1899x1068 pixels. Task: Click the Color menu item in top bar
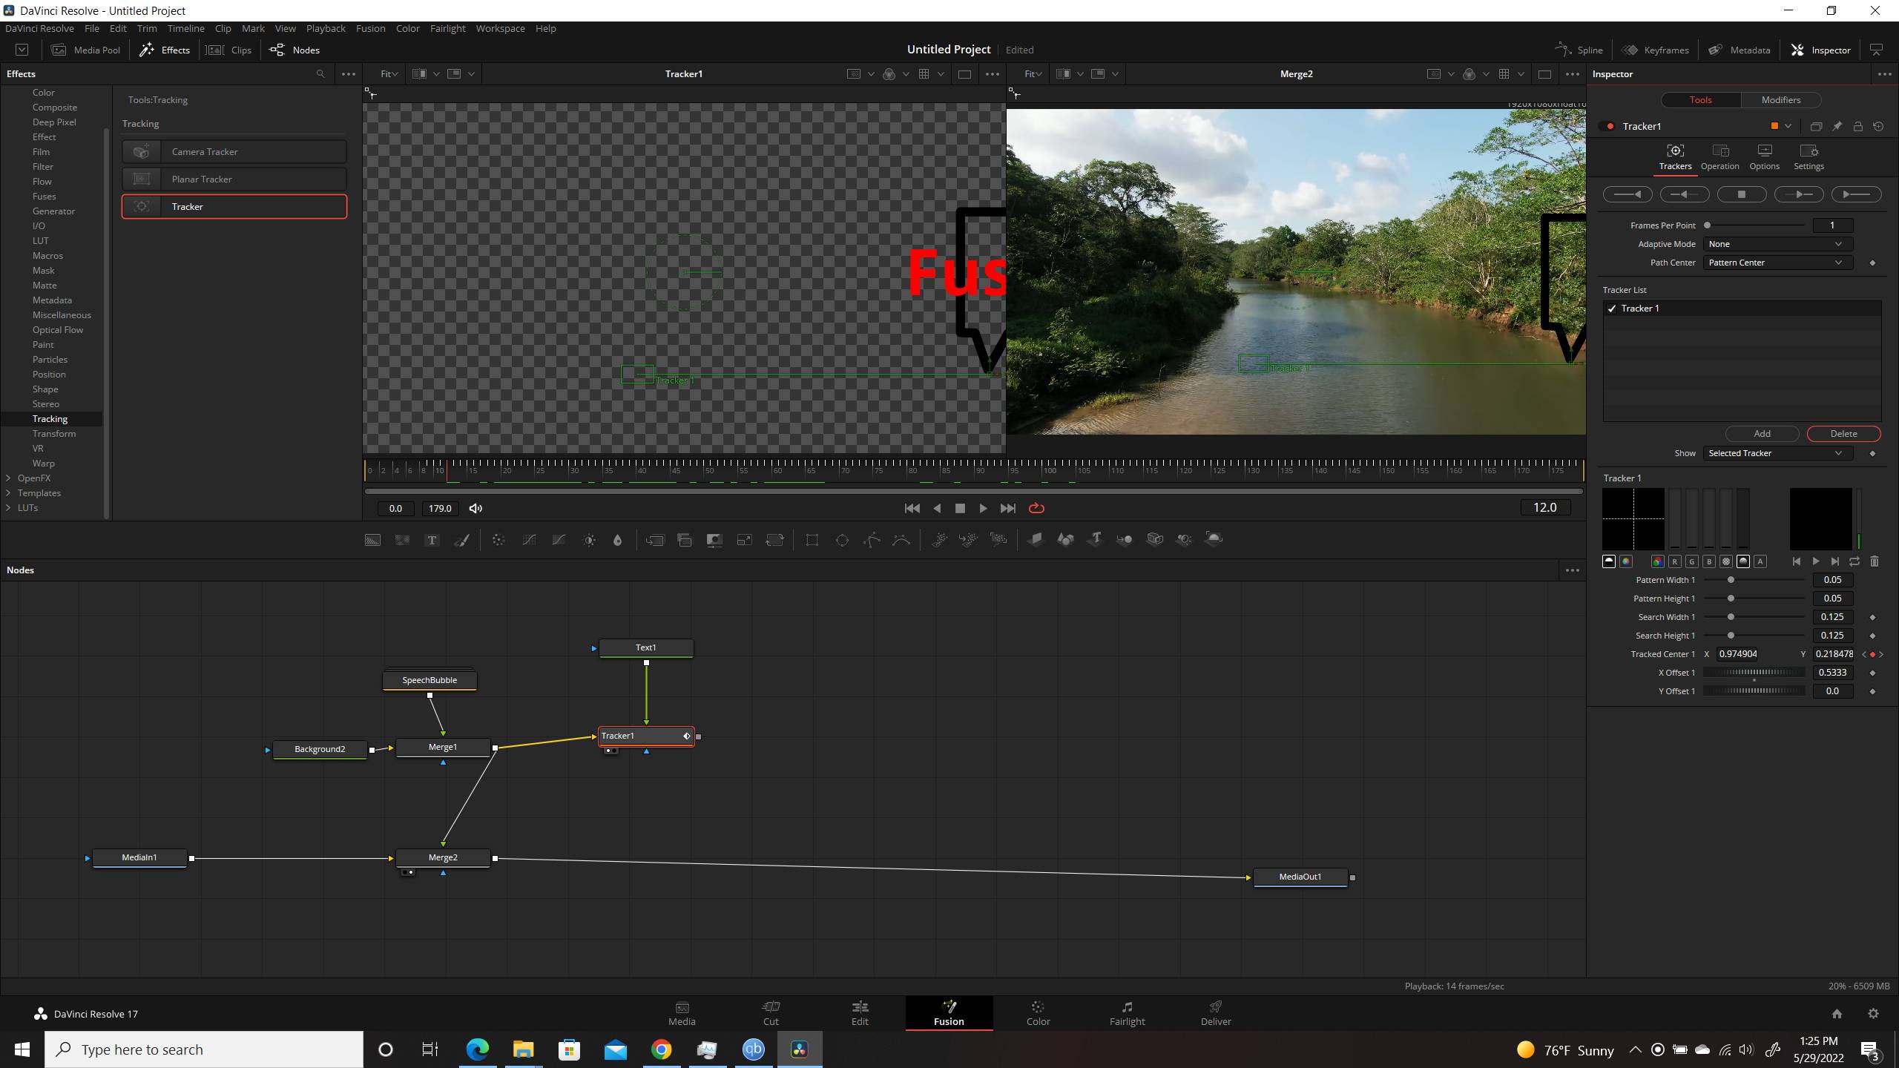(x=407, y=29)
